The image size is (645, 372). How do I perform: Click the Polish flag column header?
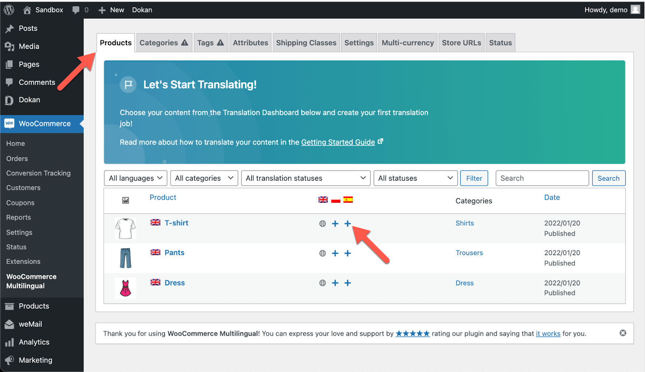tap(336, 200)
